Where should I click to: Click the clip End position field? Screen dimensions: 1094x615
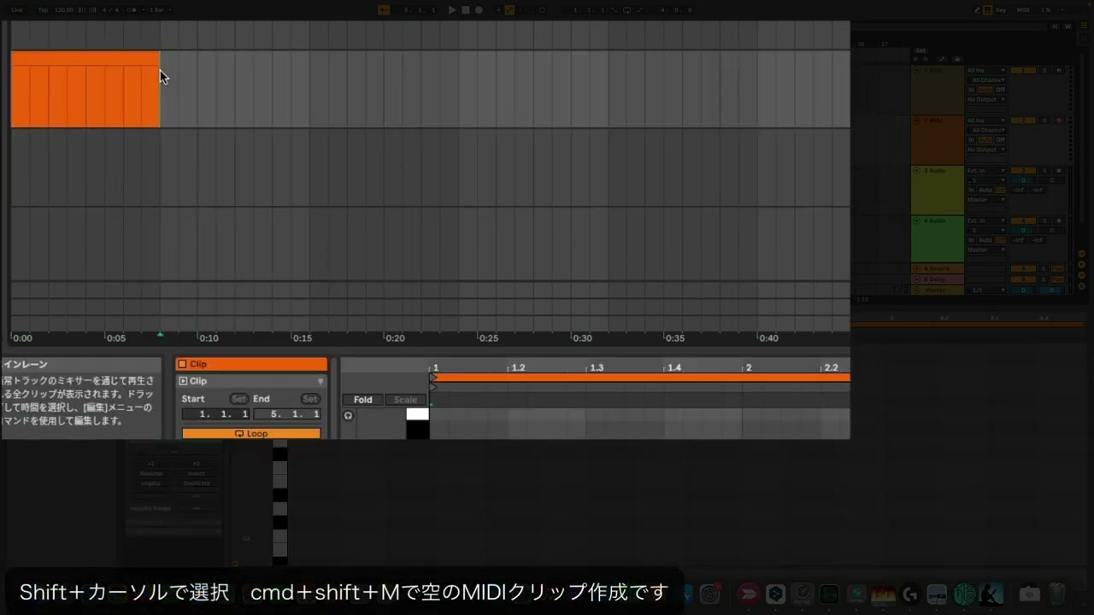click(x=287, y=414)
